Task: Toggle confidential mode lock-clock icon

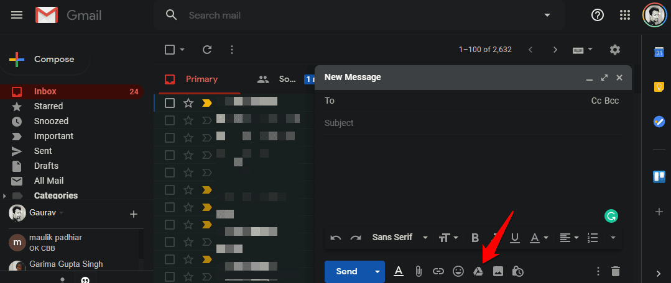Action: click(x=518, y=271)
